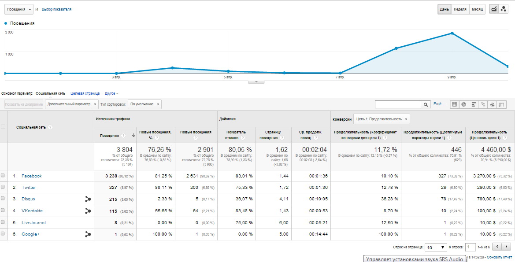The image size is (515, 262).
Task: Select the performance bar view icon
Action: pyautogui.click(x=474, y=104)
